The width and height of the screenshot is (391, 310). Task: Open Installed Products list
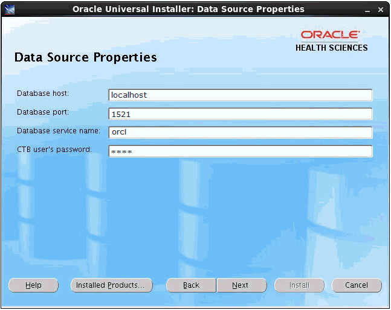111,285
